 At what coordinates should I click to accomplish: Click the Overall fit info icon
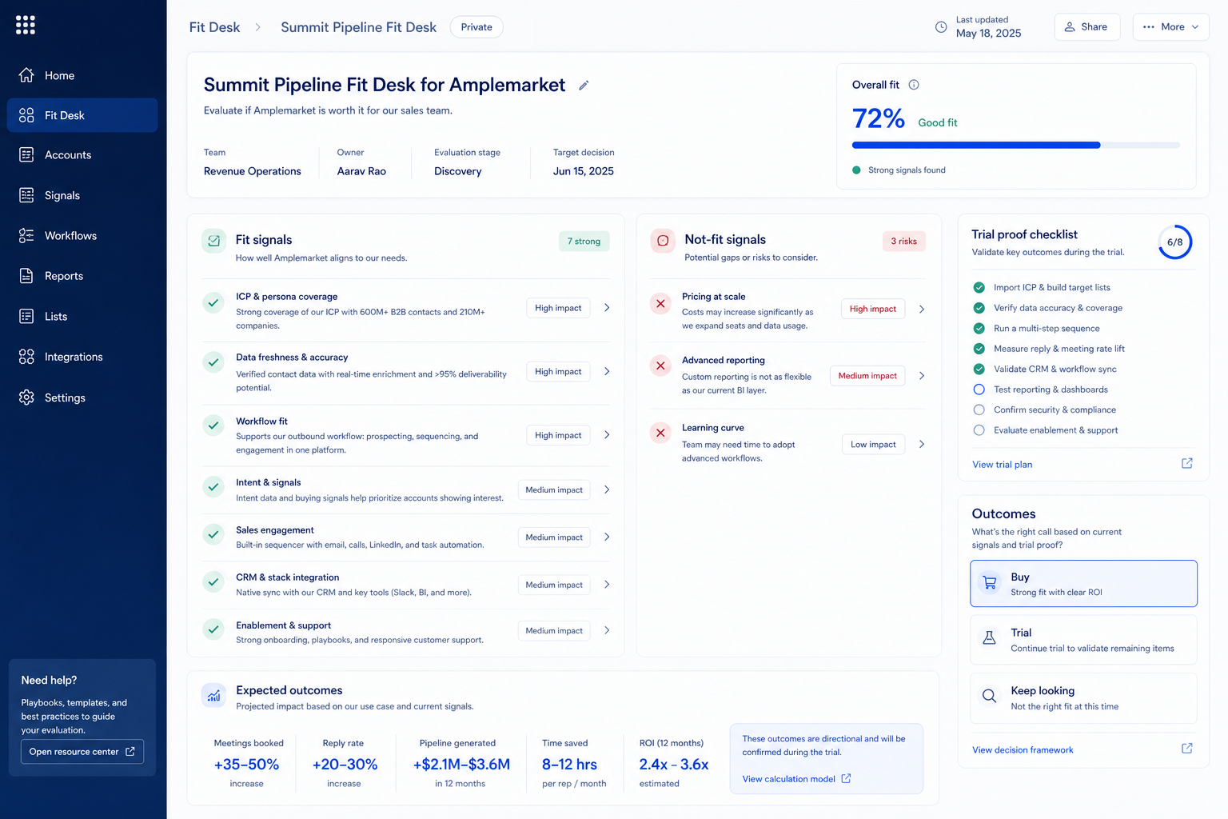coord(914,85)
